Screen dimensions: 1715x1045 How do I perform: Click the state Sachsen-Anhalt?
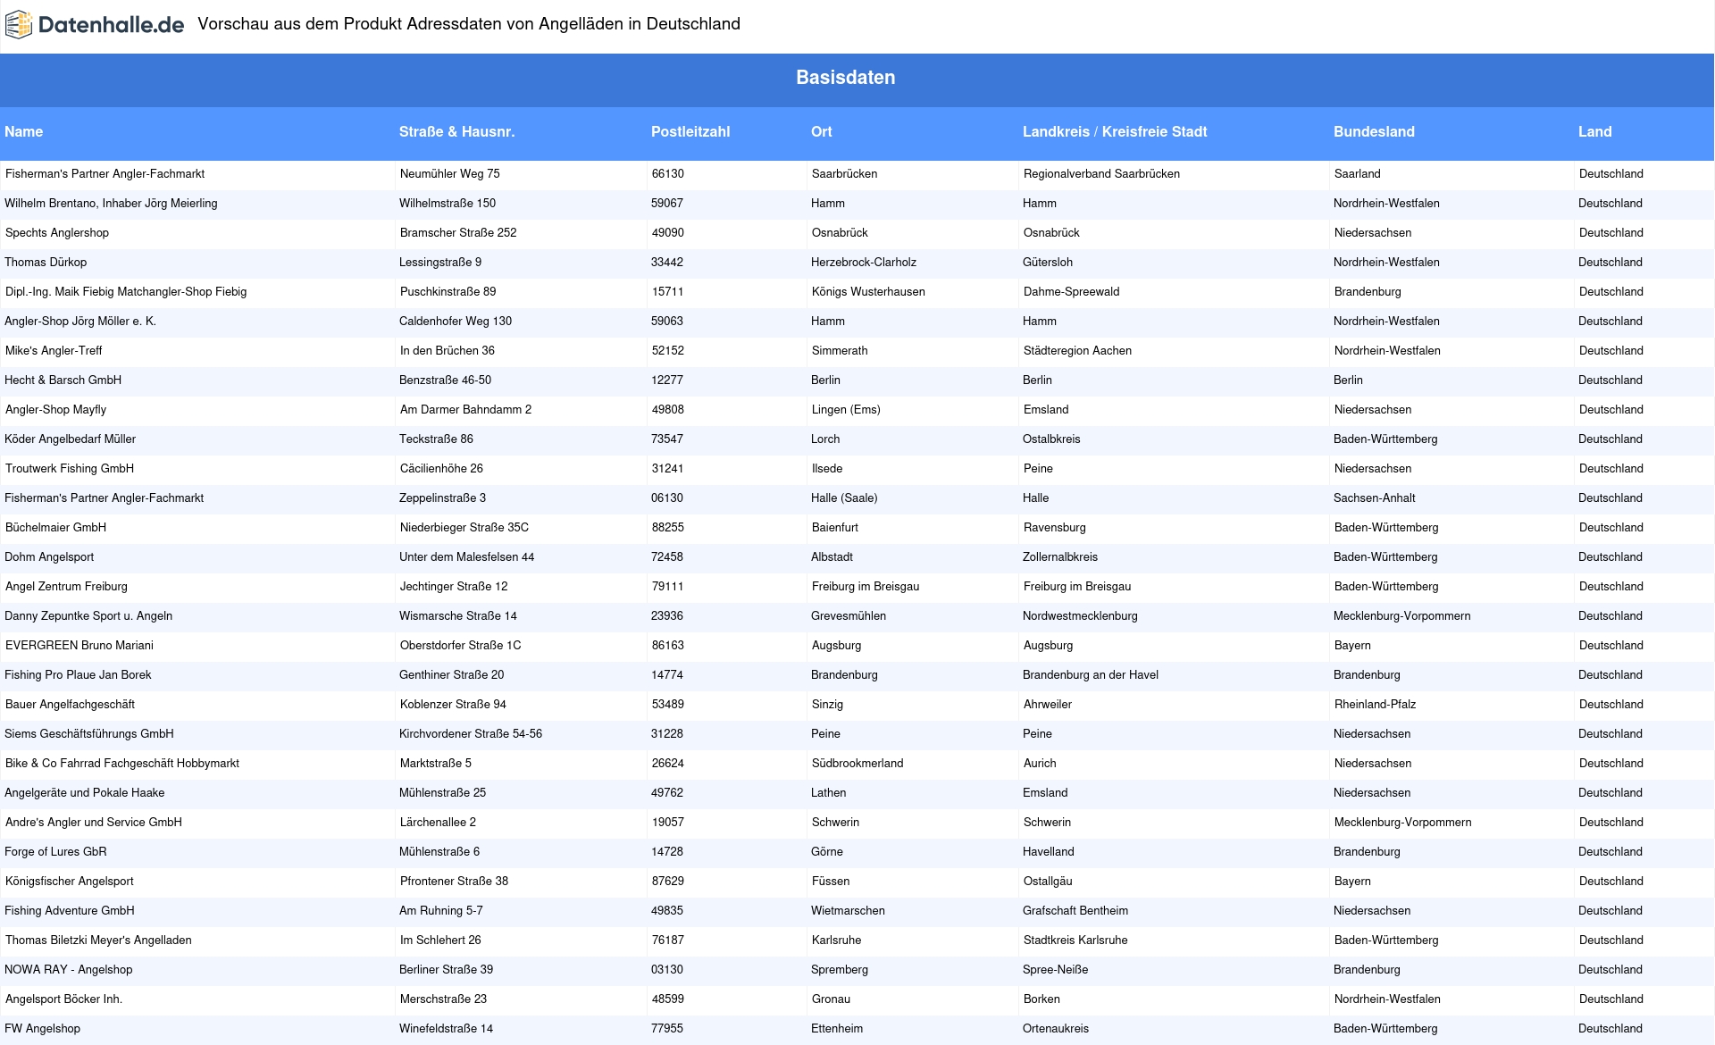pos(1375,498)
